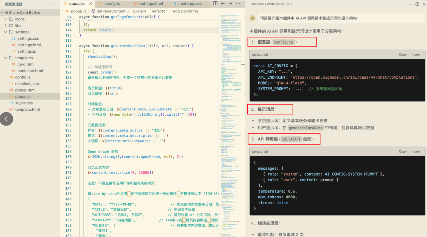The image size is (427, 237).
Task: Open manifest.json in file explorer
Action: tap(27, 84)
